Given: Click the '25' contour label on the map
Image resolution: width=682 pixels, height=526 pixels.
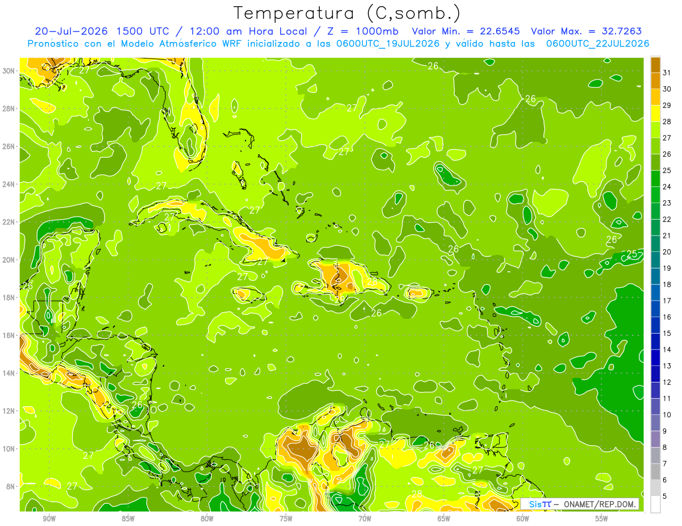Looking at the screenshot, I should point(632,254).
